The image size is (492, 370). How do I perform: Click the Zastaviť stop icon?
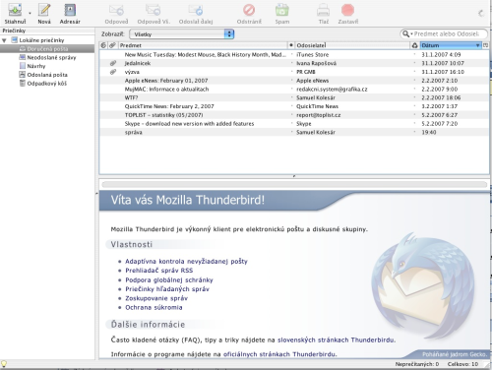click(x=348, y=10)
